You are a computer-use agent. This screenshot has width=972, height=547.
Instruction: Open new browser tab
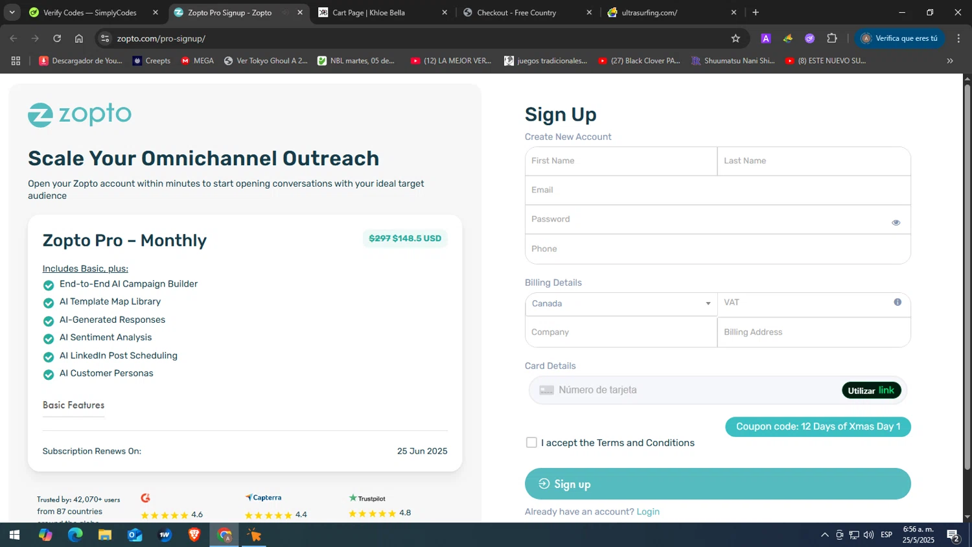coord(756,12)
